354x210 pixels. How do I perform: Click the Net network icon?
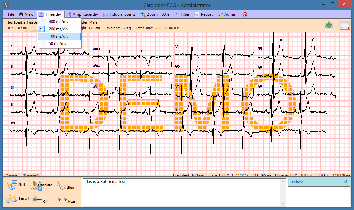click(12, 185)
